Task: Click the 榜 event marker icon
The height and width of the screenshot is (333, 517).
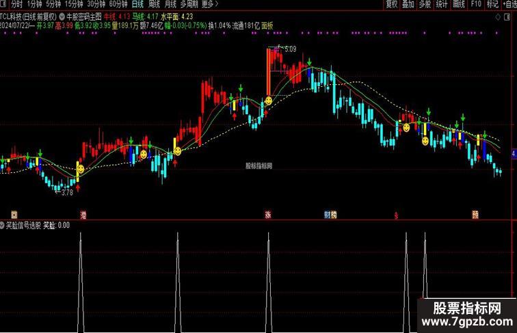Action: point(334,215)
